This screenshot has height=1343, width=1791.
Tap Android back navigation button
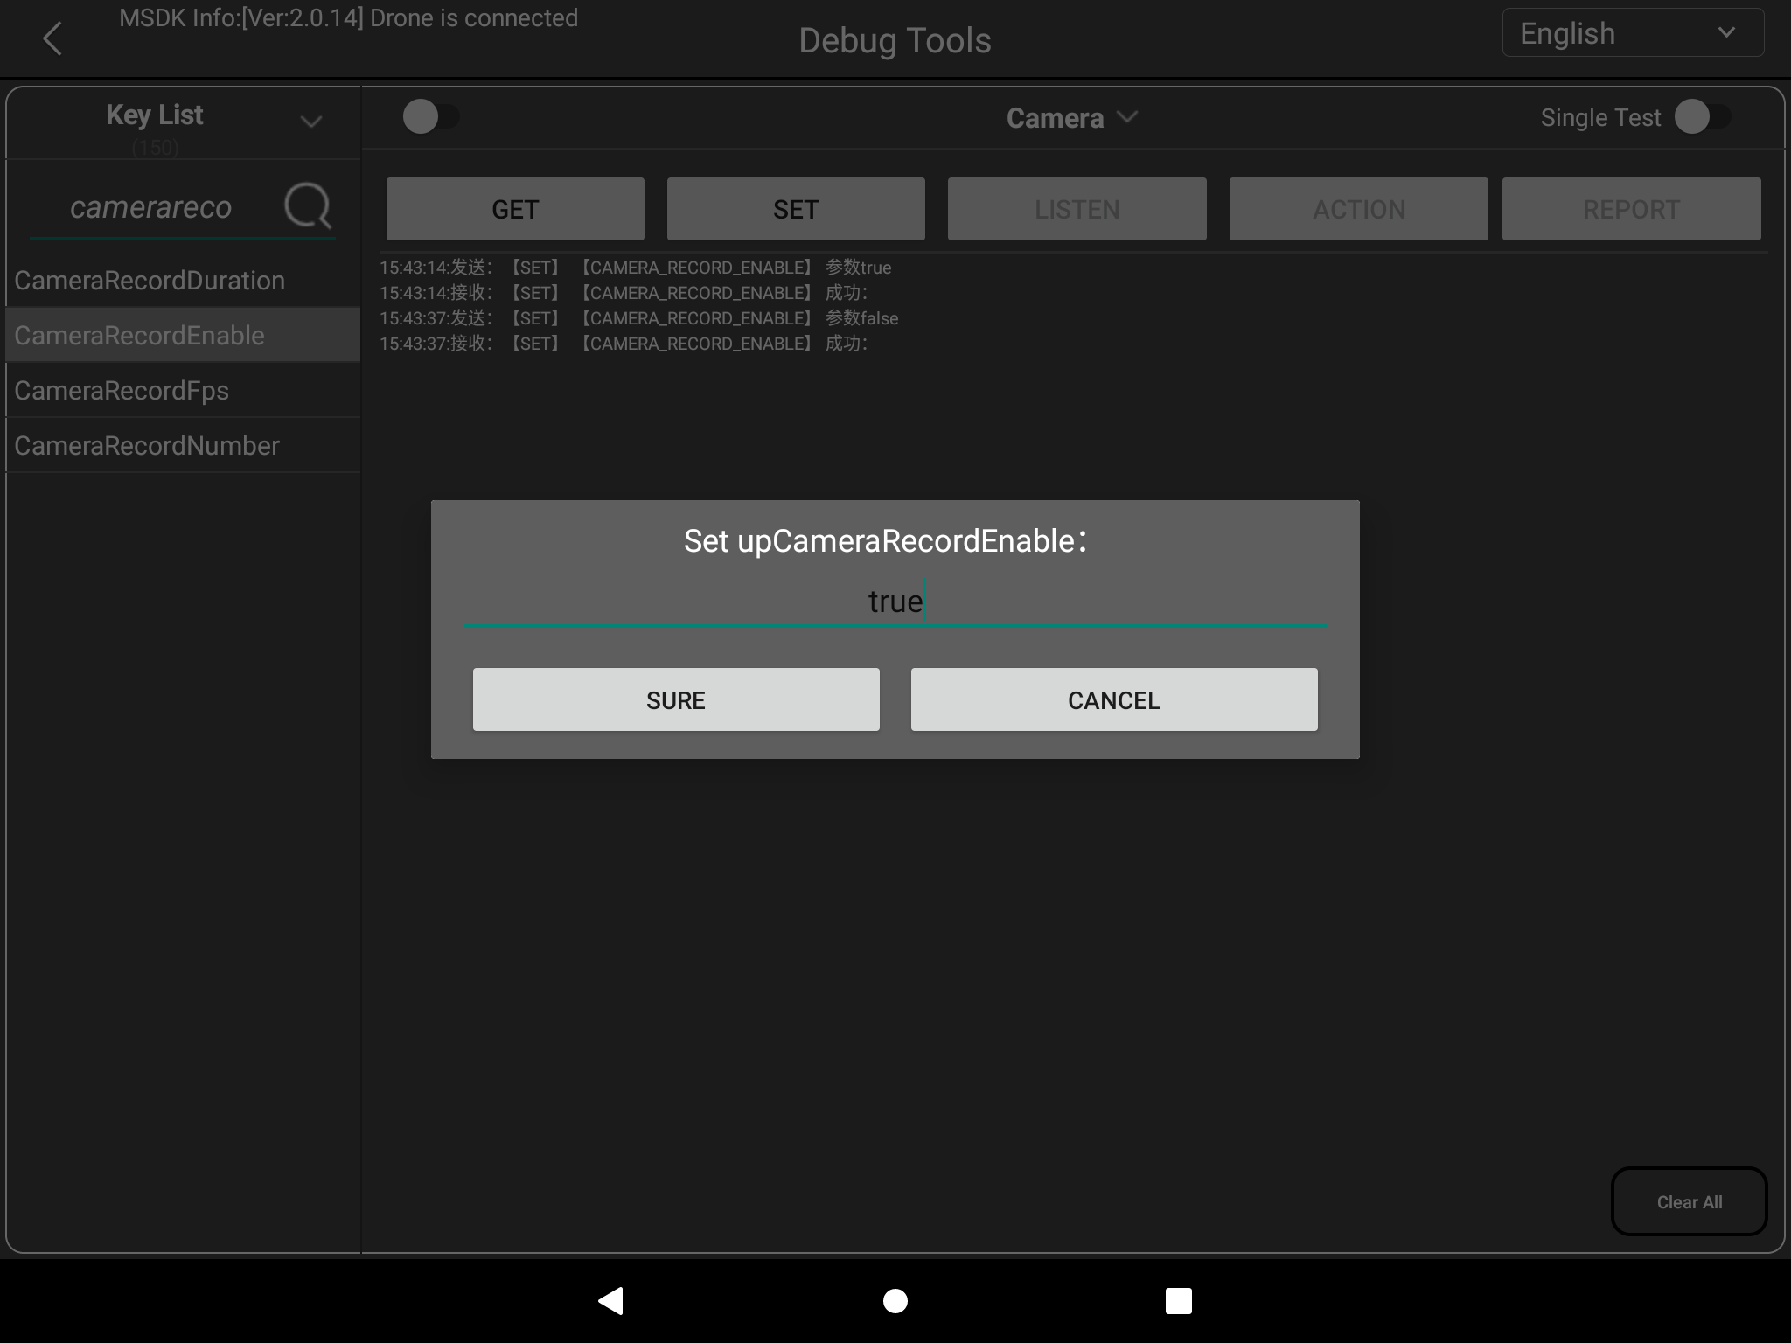[x=610, y=1300]
